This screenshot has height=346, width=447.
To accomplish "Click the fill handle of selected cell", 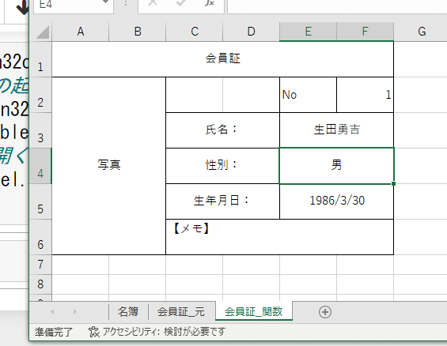I will 394,184.
